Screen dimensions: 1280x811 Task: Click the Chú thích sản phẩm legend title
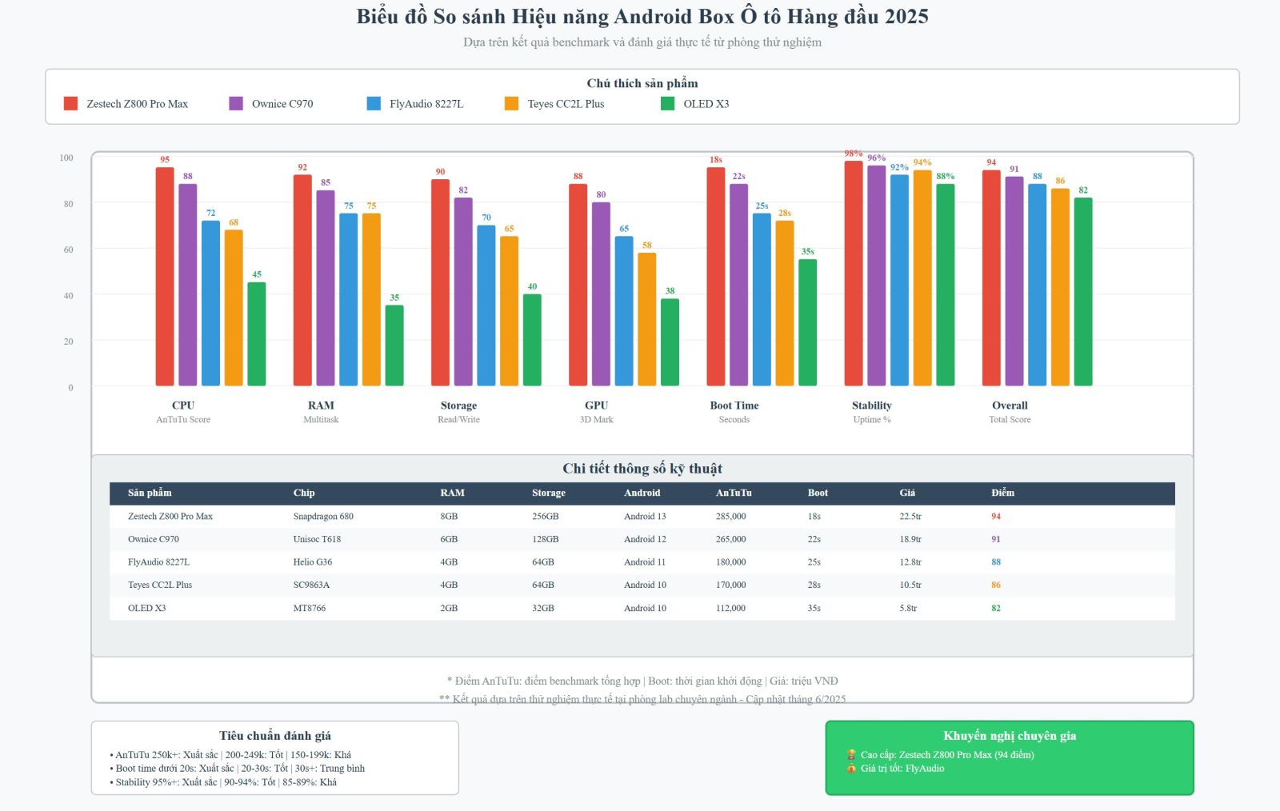[642, 83]
